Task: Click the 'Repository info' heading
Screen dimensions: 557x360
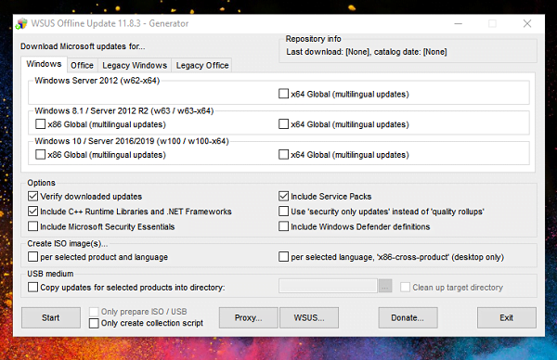Action: click(x=314, y=39)
